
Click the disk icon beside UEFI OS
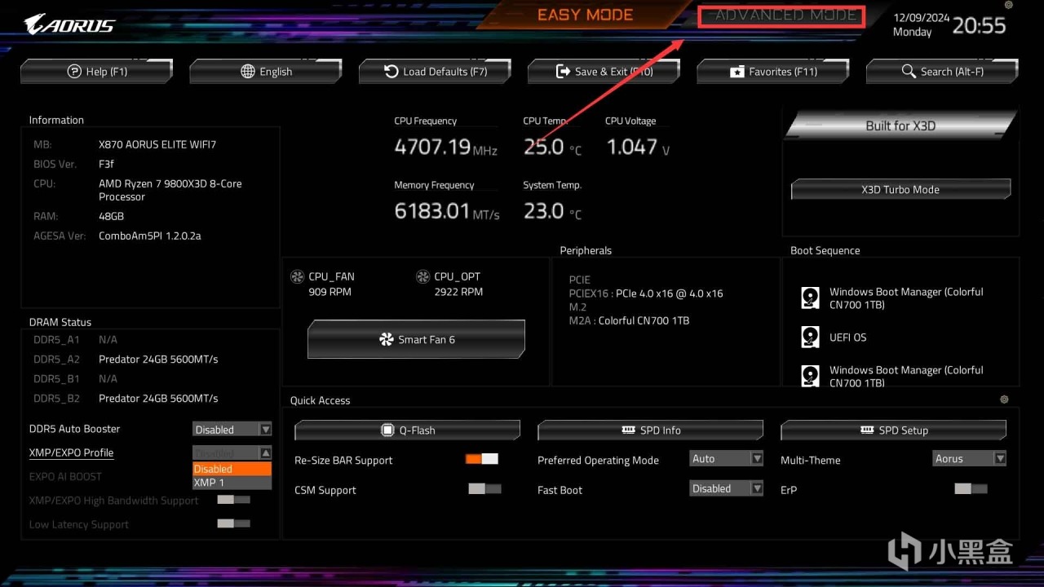(810, 337)
